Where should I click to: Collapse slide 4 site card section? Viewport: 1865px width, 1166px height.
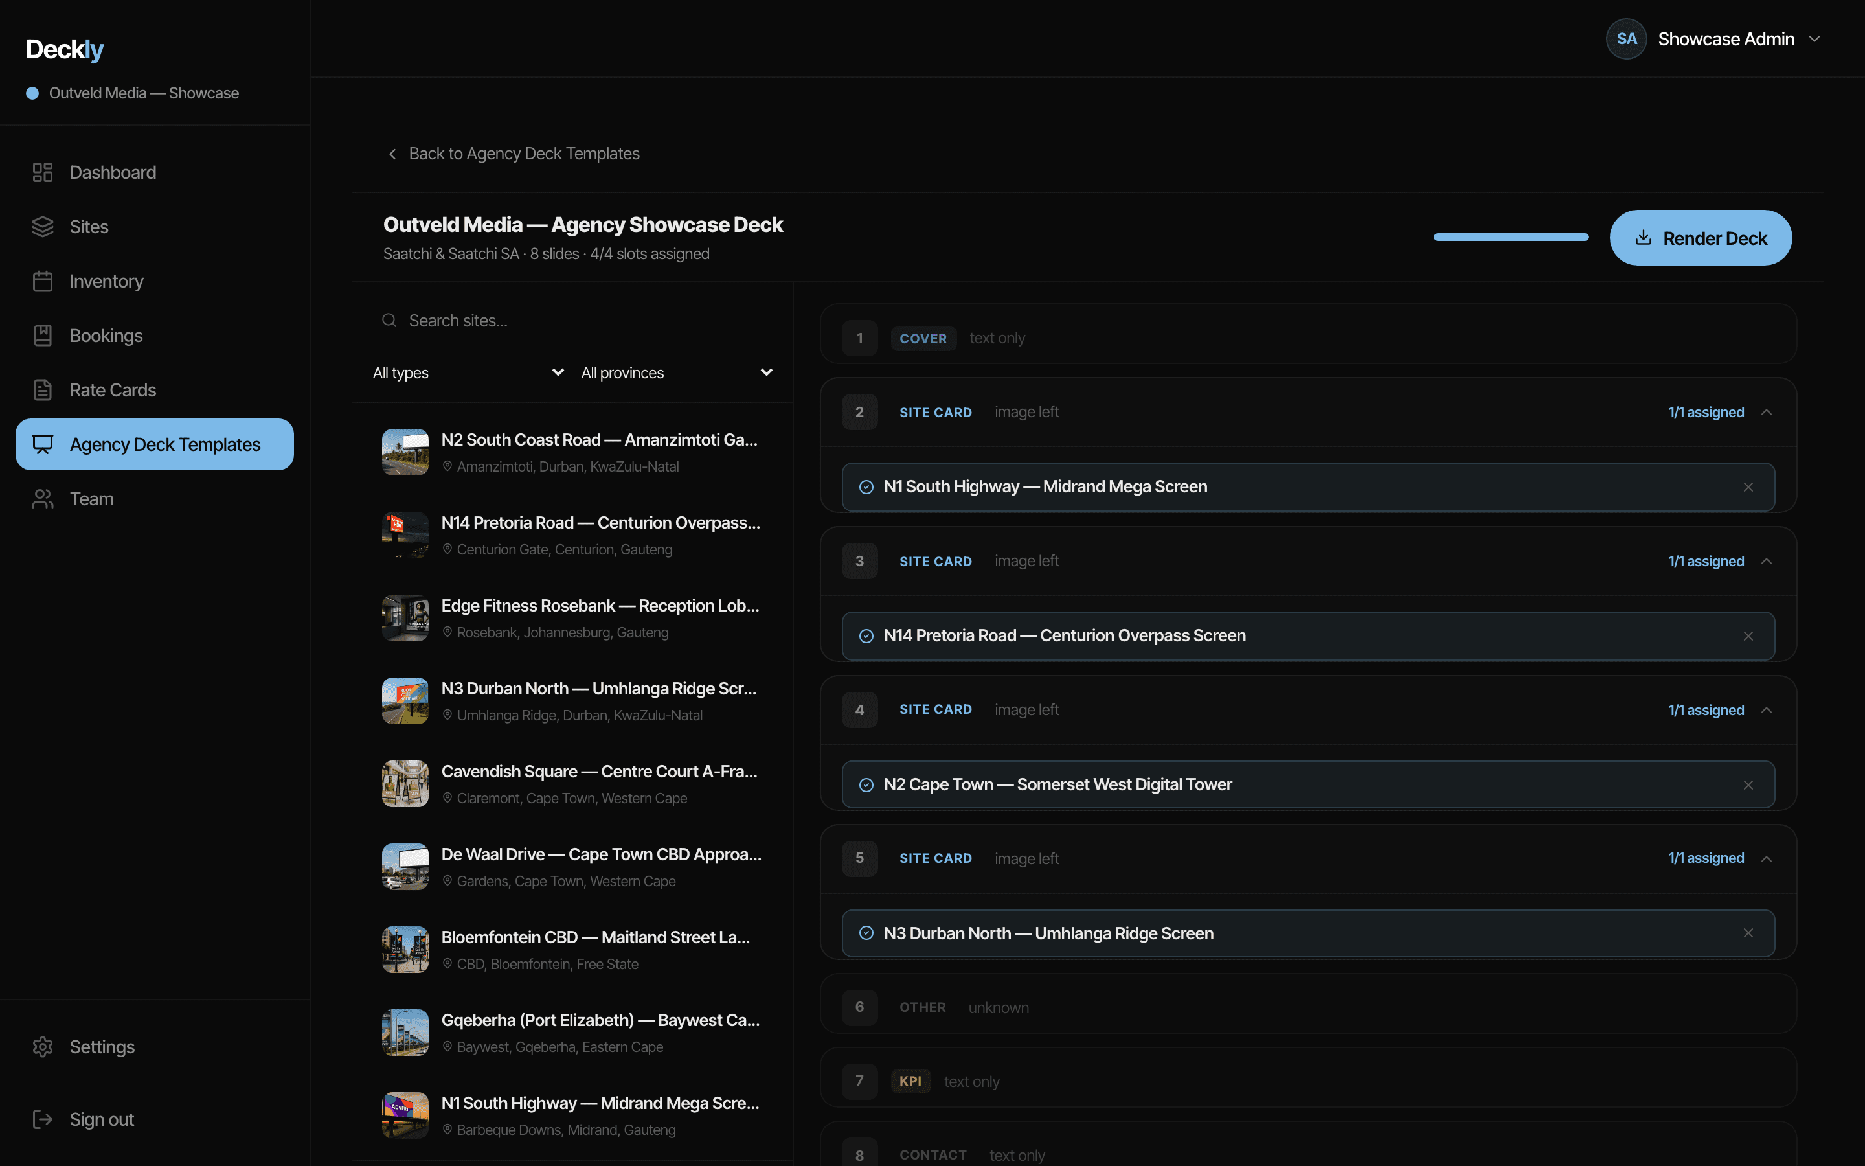[x=1767, y=709]
